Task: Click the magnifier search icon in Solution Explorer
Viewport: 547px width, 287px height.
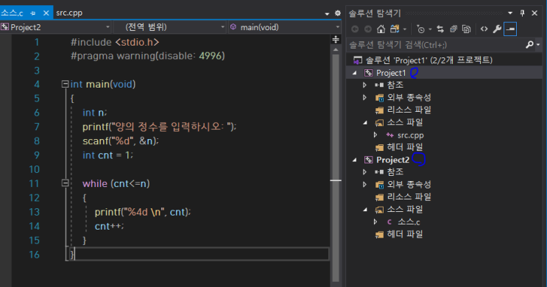Action: pyautogui.click(x=529, y=45)
